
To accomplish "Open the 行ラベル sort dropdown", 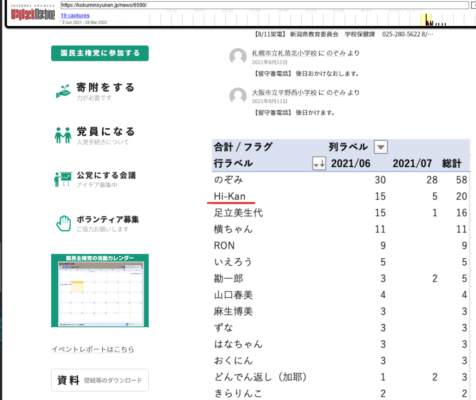I will tap(319, 164).
